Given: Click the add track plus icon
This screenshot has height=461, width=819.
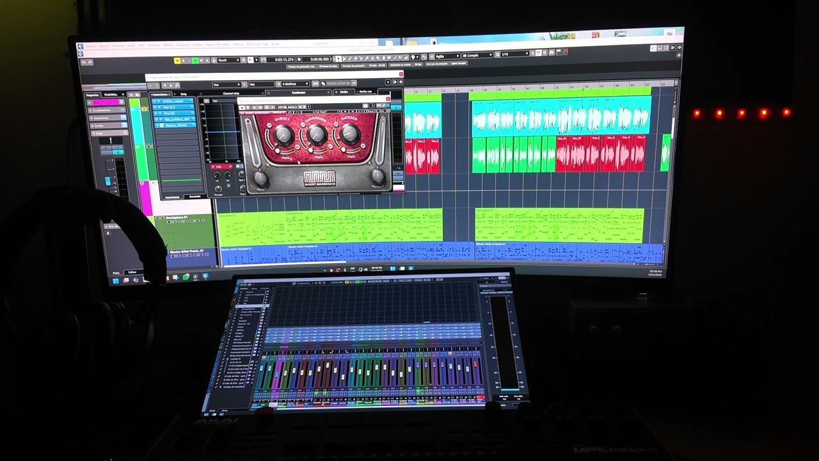Looking at the screenshot, I should [131, 95].
